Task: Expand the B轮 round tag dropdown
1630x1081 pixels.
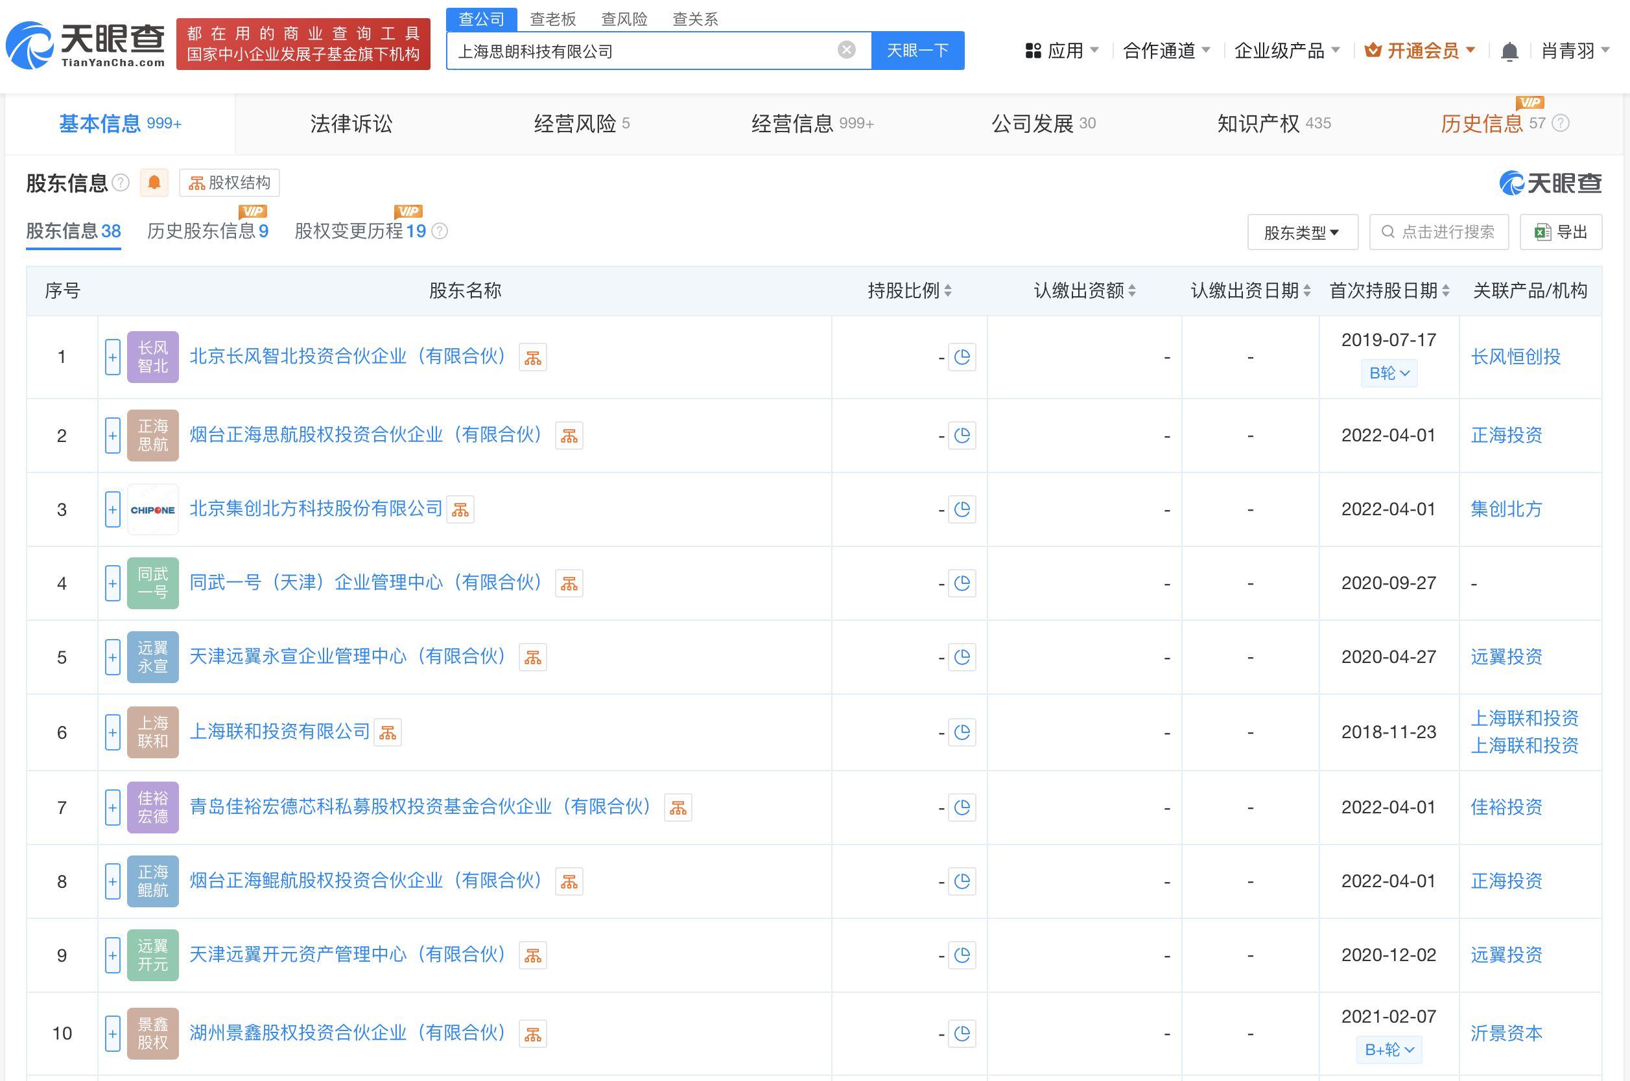Action: point(1389,373)
